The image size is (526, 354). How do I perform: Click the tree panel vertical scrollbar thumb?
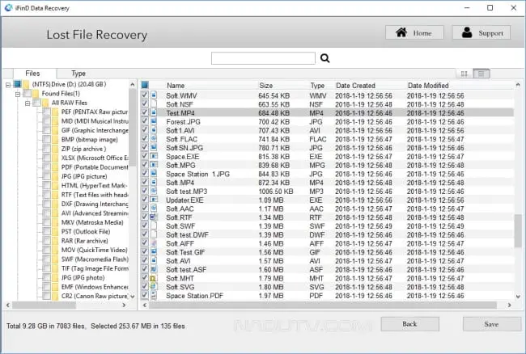point(133,128)
